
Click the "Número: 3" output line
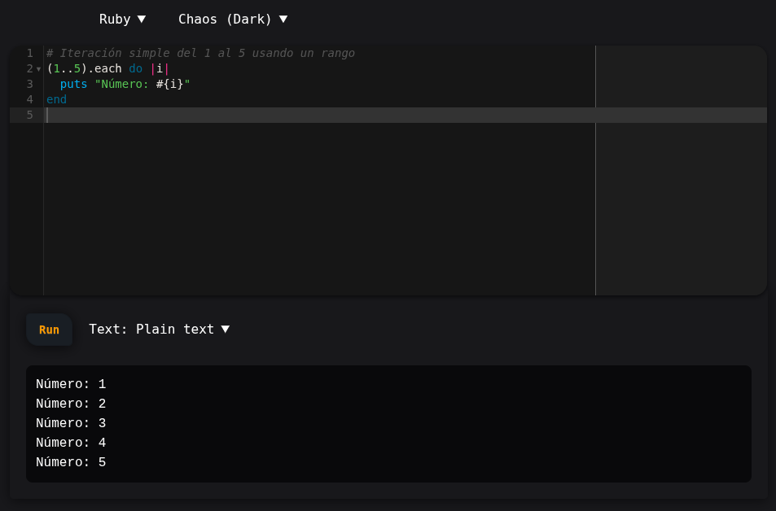(x=71, y=423)
